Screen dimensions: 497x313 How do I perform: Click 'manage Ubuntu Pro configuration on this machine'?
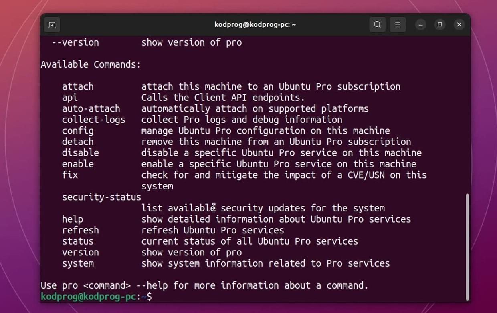(x=266, y=131)
